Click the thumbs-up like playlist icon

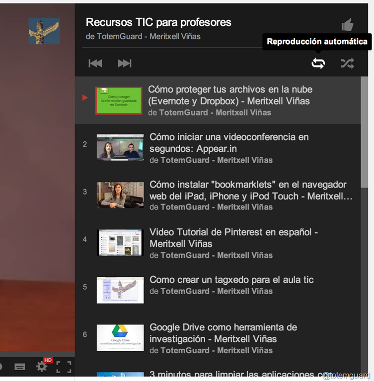348,25
